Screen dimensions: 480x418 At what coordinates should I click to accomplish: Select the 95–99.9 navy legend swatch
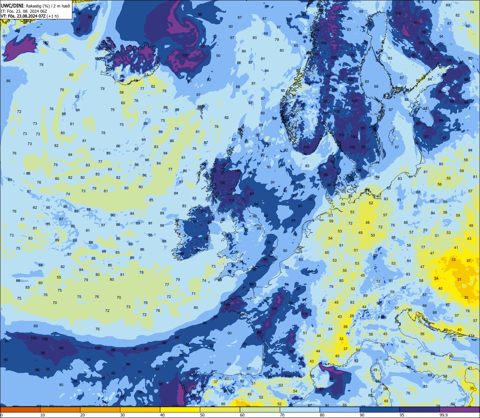point(420,409)
